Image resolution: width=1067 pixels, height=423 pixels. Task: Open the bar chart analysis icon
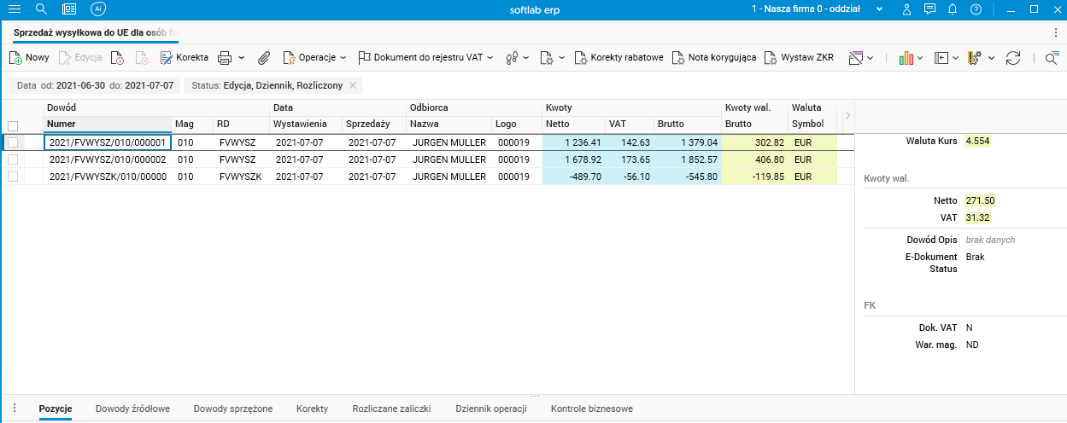(906, 58)
